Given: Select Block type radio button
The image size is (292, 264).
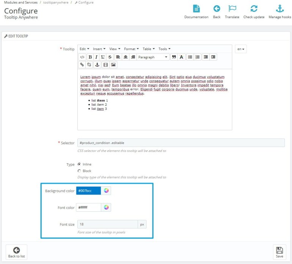Looking at the screenshot, I should coord(79,171).
